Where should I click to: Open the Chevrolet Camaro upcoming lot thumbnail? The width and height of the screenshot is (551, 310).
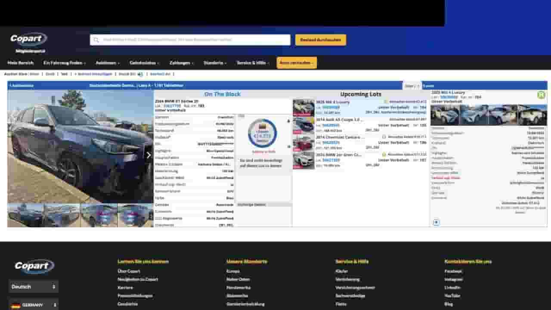(x=303, y=143)
